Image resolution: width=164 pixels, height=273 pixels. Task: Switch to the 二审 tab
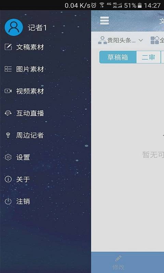(x=148, y=57)
